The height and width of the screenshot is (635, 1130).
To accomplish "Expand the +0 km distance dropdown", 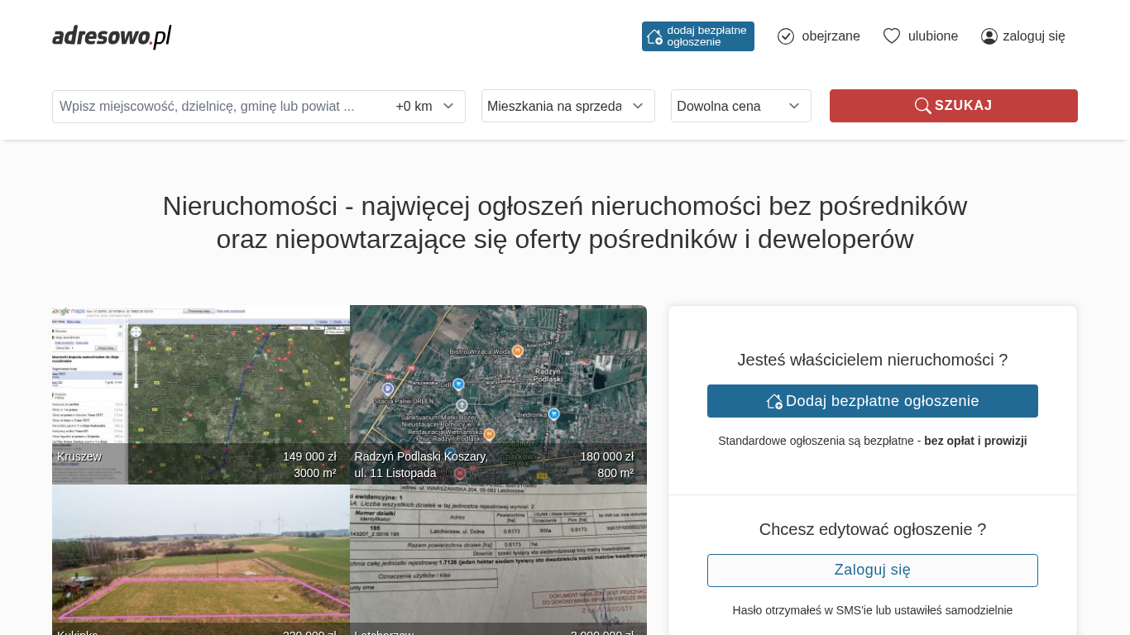I will (x=425, y=107).
